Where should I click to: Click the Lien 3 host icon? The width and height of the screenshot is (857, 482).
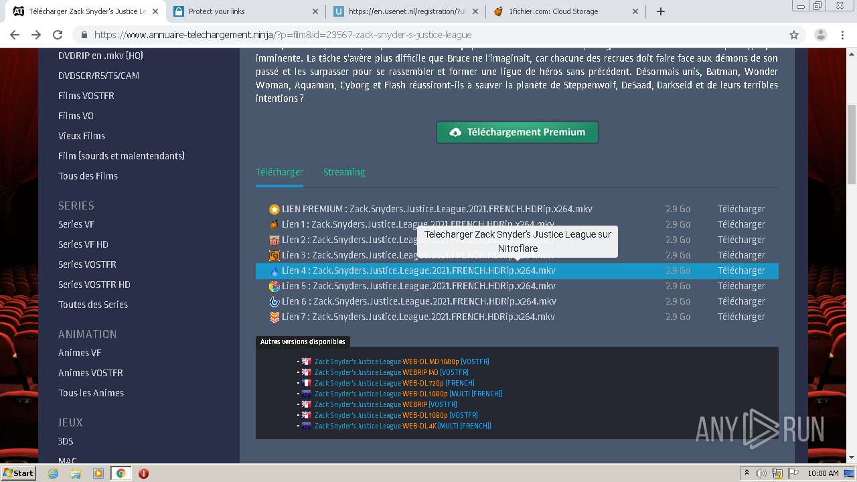pyautogui.click(x=274, y=256)
